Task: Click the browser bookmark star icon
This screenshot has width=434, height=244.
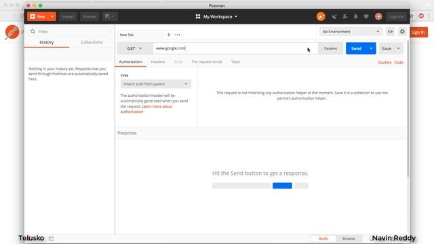Action: [412, 16]
